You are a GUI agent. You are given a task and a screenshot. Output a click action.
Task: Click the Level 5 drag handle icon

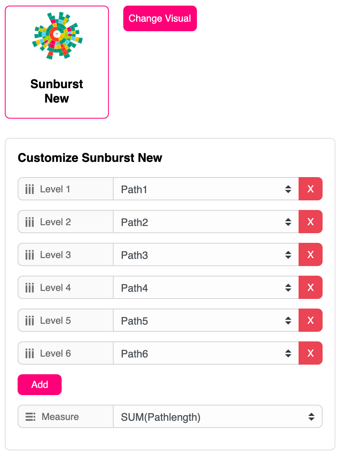click(30, 321)
